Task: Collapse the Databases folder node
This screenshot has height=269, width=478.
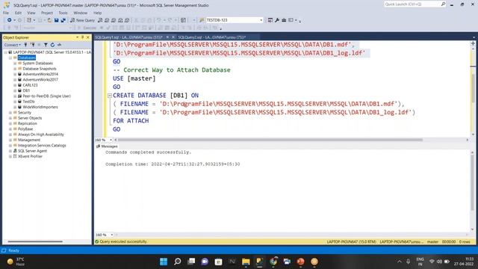Action: 10,58
